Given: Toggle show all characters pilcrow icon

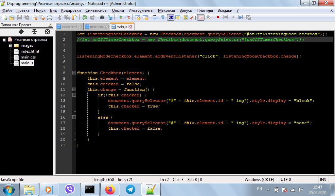Looking at the screenshot, I should coord(163,18).
